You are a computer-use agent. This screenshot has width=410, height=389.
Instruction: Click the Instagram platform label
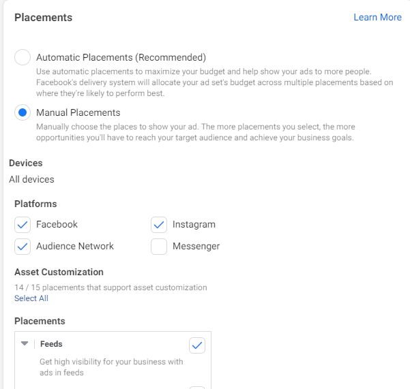point(194,224)
